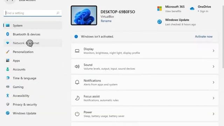Click the Activate now link
Image resolution: width=224 pixels, height=126 pixels.
[204, 36]
